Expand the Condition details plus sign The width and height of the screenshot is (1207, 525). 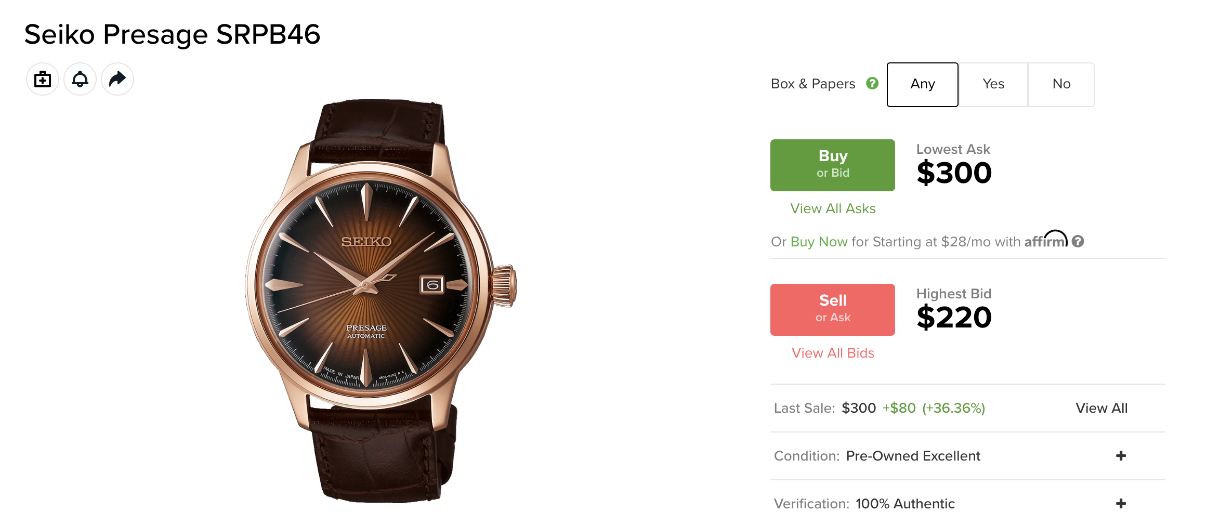click(1121, 456)
